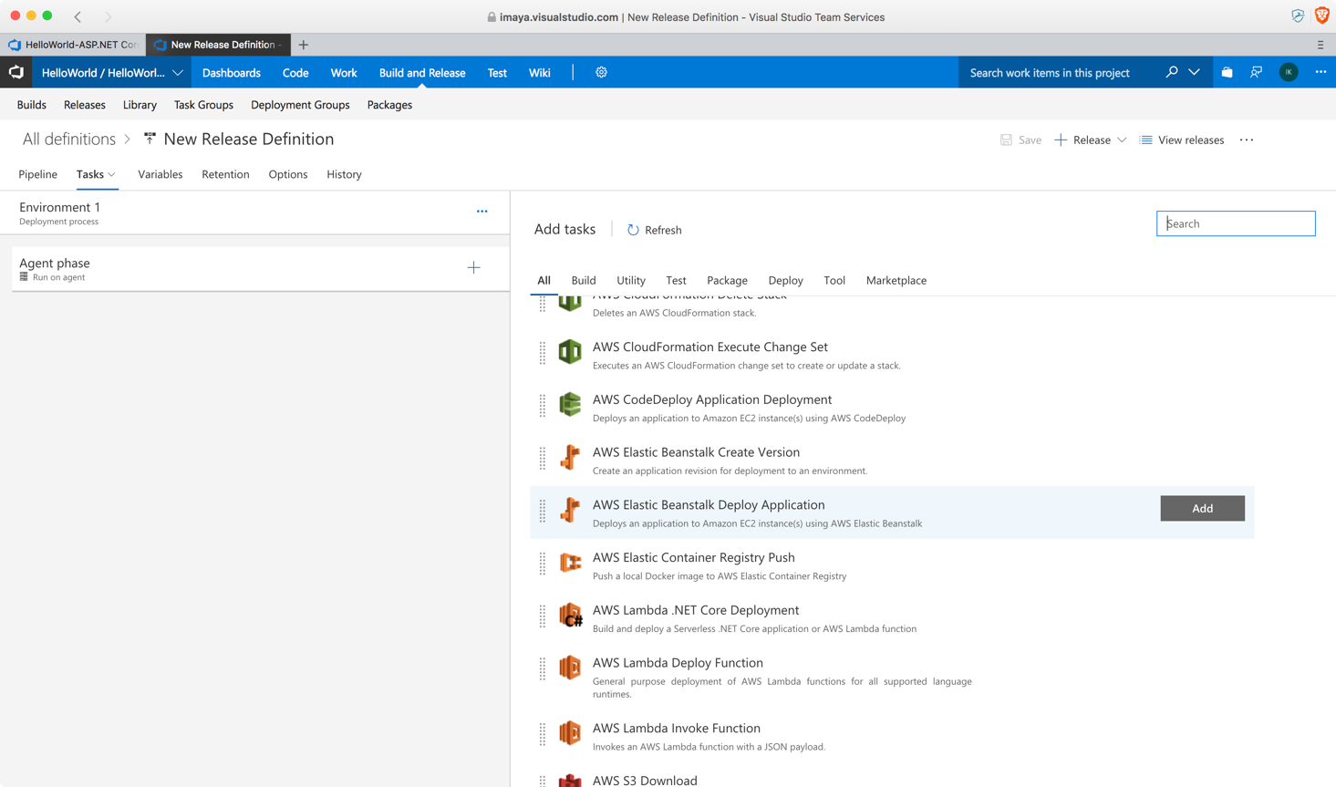The height and width of the screenshot is (787, 1336).
Task: Switch to the Variables tab
Action: point(161,174)
